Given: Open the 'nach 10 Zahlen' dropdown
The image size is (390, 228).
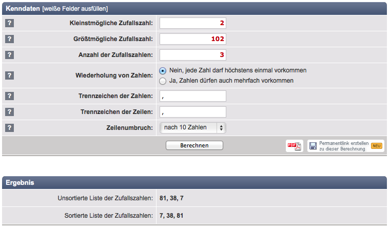Looking at the screenshot, I should tap(193, 128).
